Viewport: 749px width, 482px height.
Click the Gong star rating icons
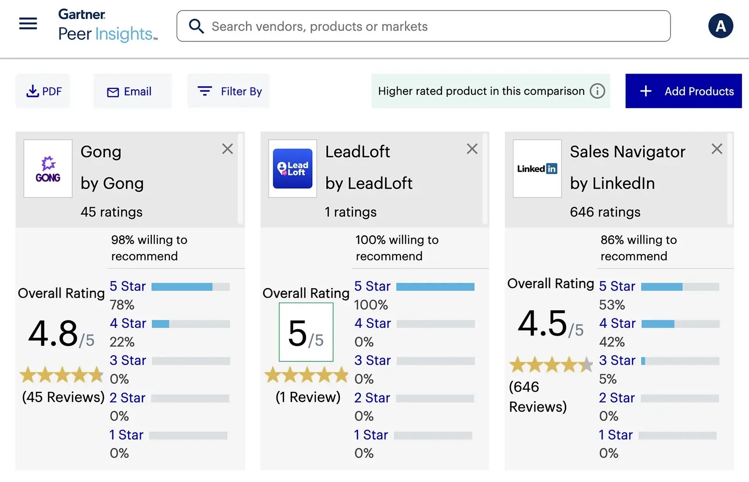pos(61,375)
